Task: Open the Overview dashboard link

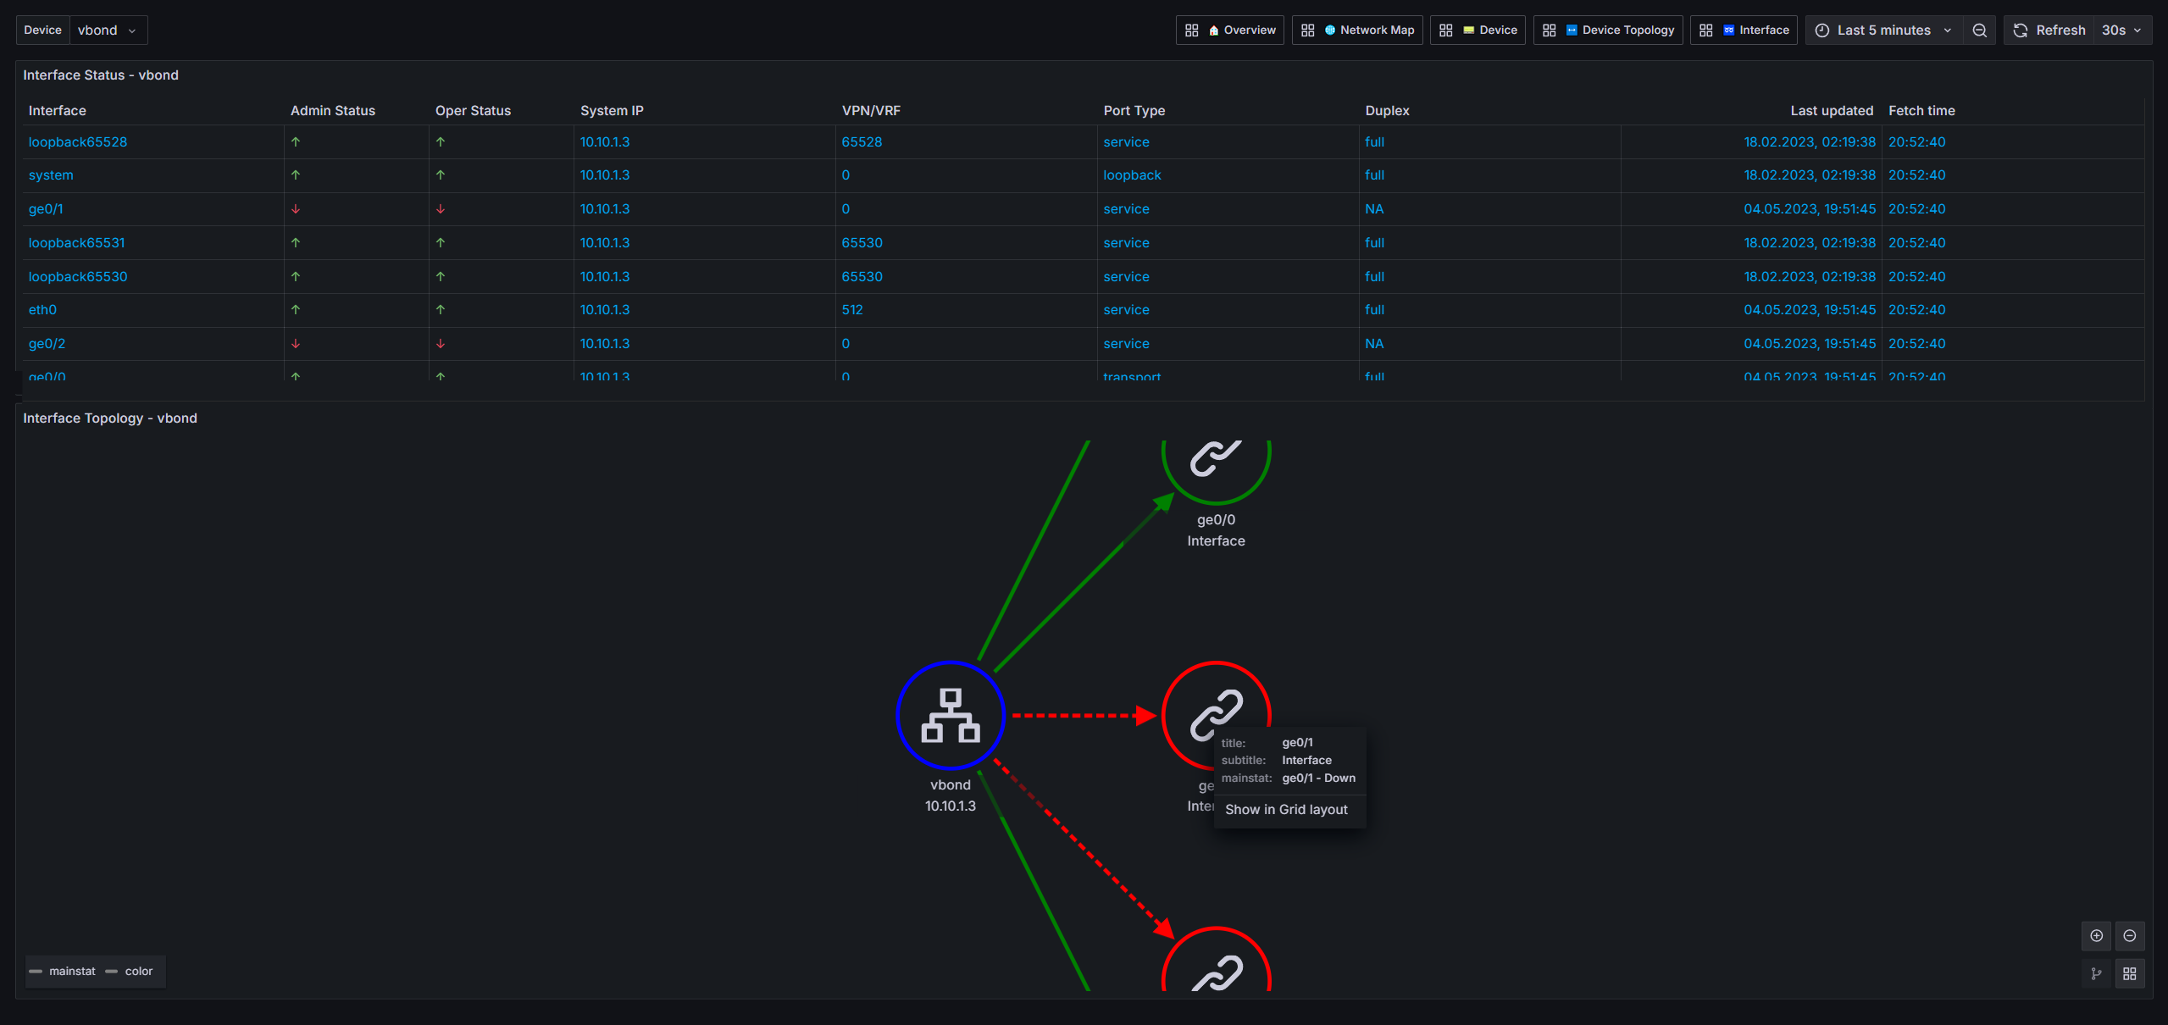Action: point(1230,30)
